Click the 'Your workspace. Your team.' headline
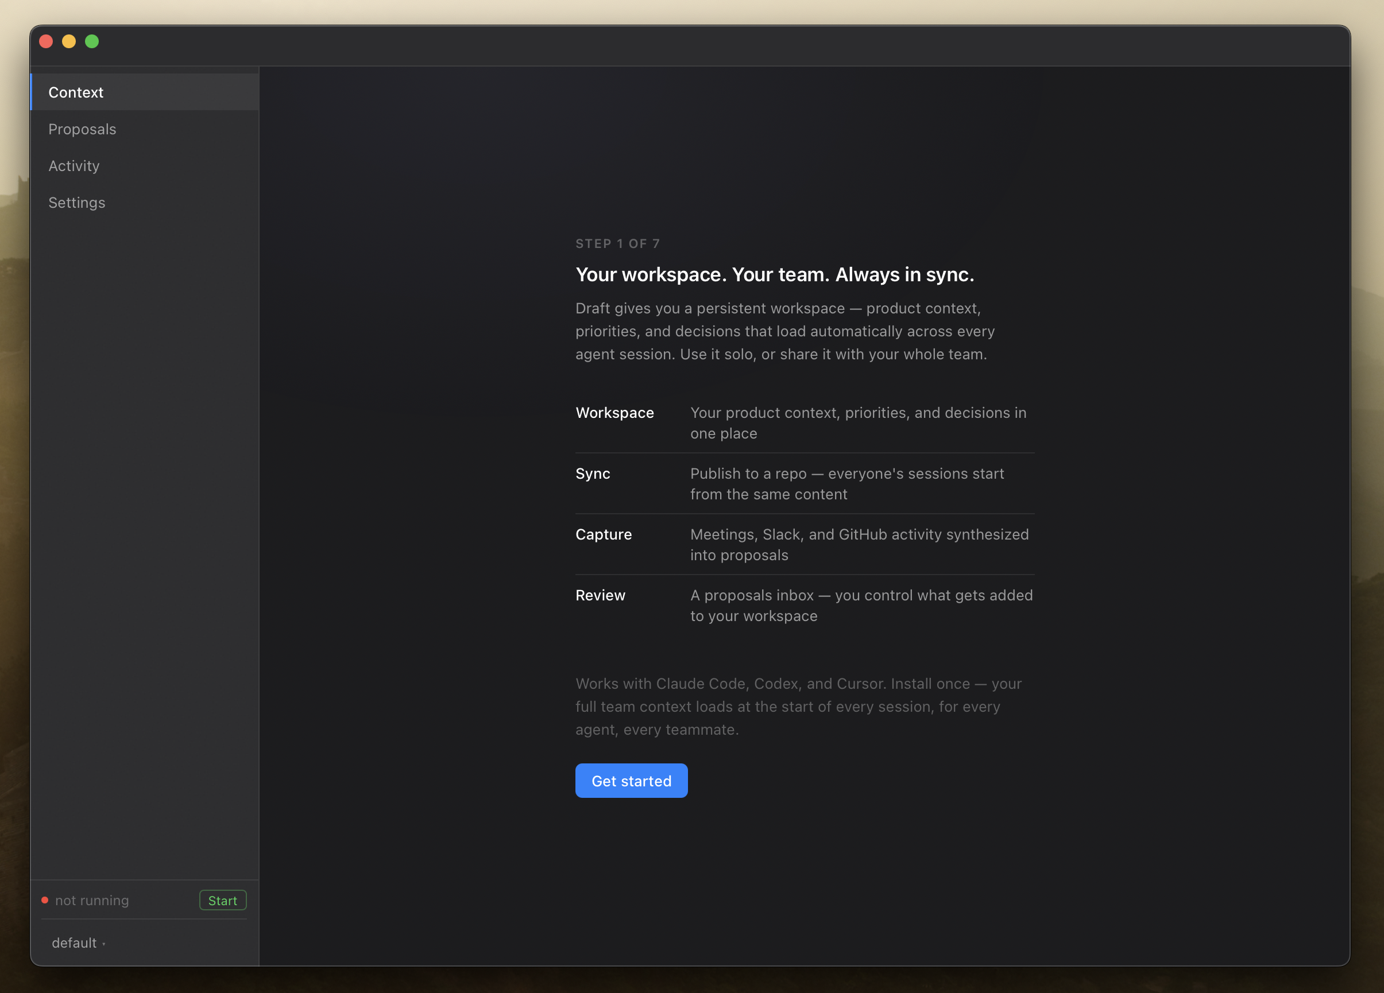The width and height of the screenshot is (1384, 993). click(x=774, y=274)
